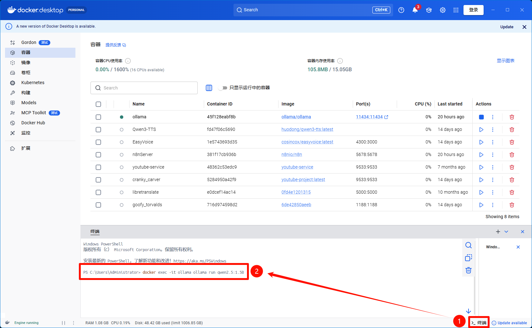
Task: Open Kubernetes in the sidebar
Action: coord(40,83)
